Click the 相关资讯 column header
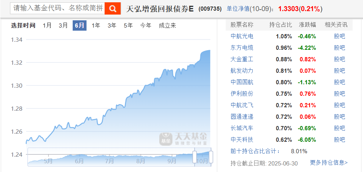This screenshot has height=172, width=363. (x=336, y=25)
